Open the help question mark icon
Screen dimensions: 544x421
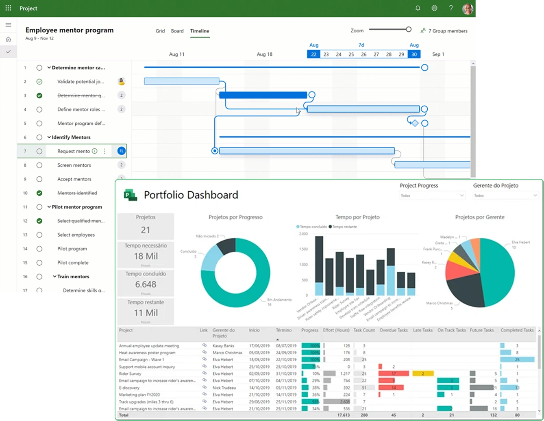coord(451,8)
